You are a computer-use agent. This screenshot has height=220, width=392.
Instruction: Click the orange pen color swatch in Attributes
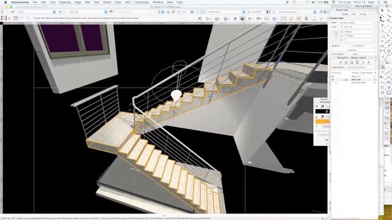[x=322, y=122]
